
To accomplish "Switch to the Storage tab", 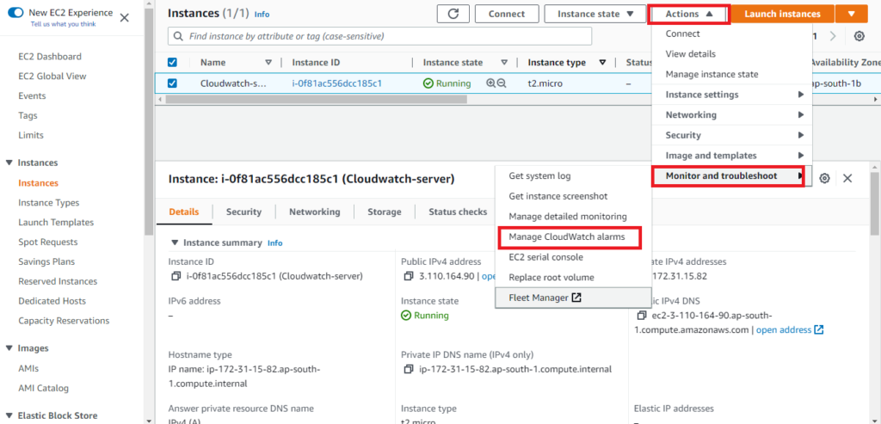I will coord(385,212).
